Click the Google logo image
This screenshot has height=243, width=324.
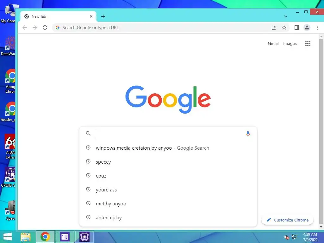pyautogui.click(x=168, y=100)
